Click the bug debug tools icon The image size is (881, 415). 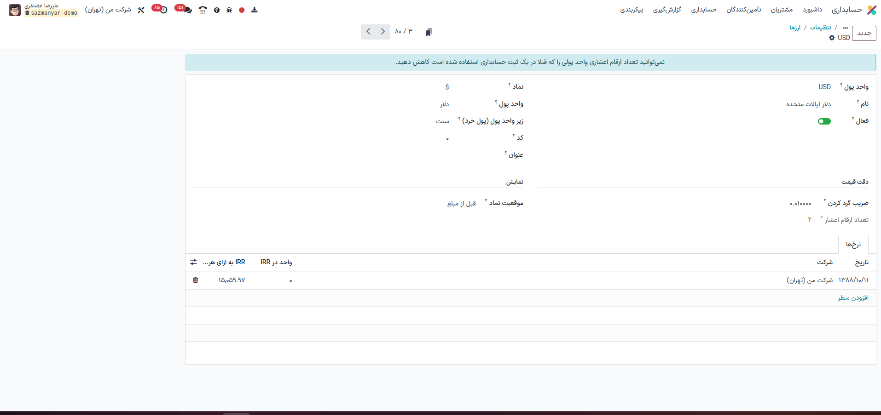(x=229, y=10)
